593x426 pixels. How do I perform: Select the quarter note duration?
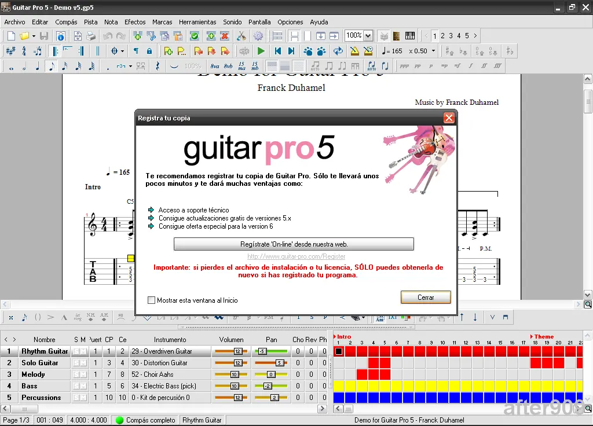point(38,66)
